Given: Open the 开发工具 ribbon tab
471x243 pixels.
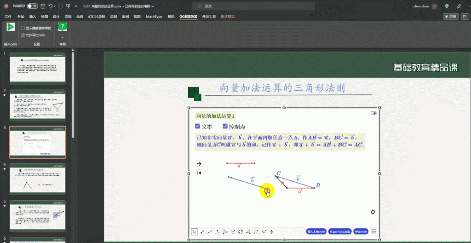Looking at the screenshot, I should [209, 17].
